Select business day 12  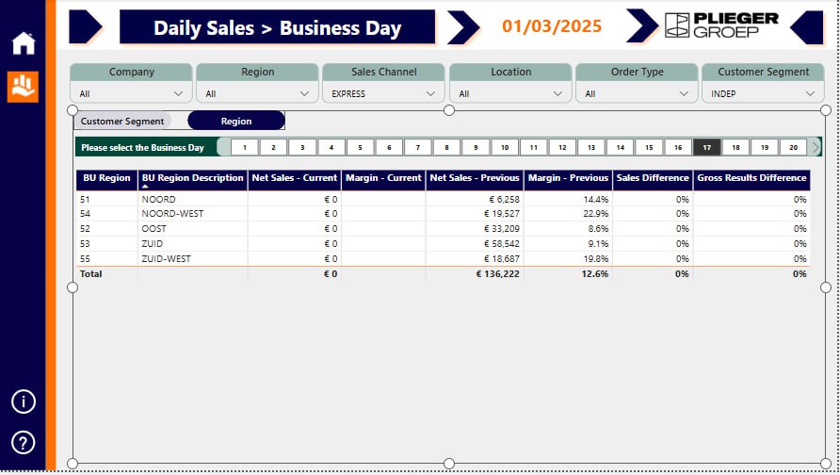(562, 147)
